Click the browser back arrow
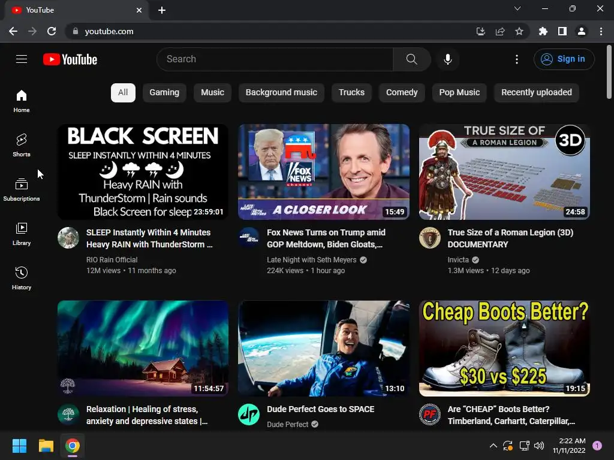 pyautogui.click(x=13, y=31)
